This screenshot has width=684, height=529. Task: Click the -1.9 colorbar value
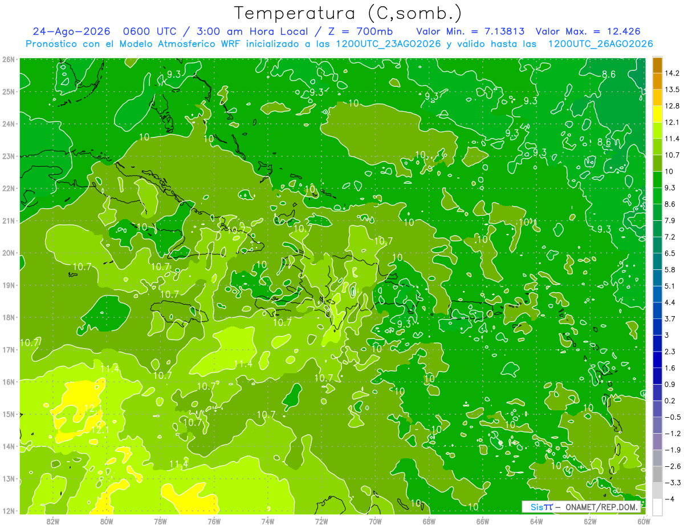pos(672,450)
